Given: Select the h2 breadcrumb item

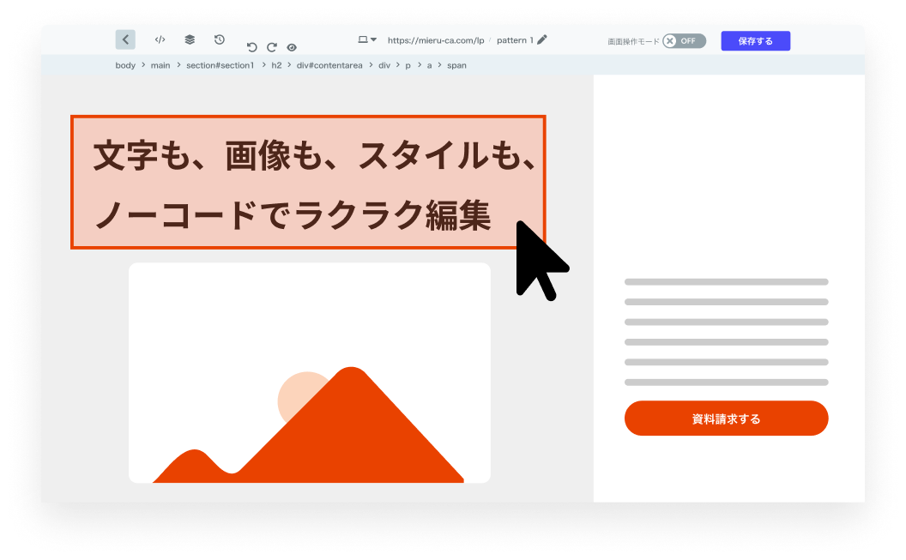Looking at the screenshot, I should tap(276, 65).
